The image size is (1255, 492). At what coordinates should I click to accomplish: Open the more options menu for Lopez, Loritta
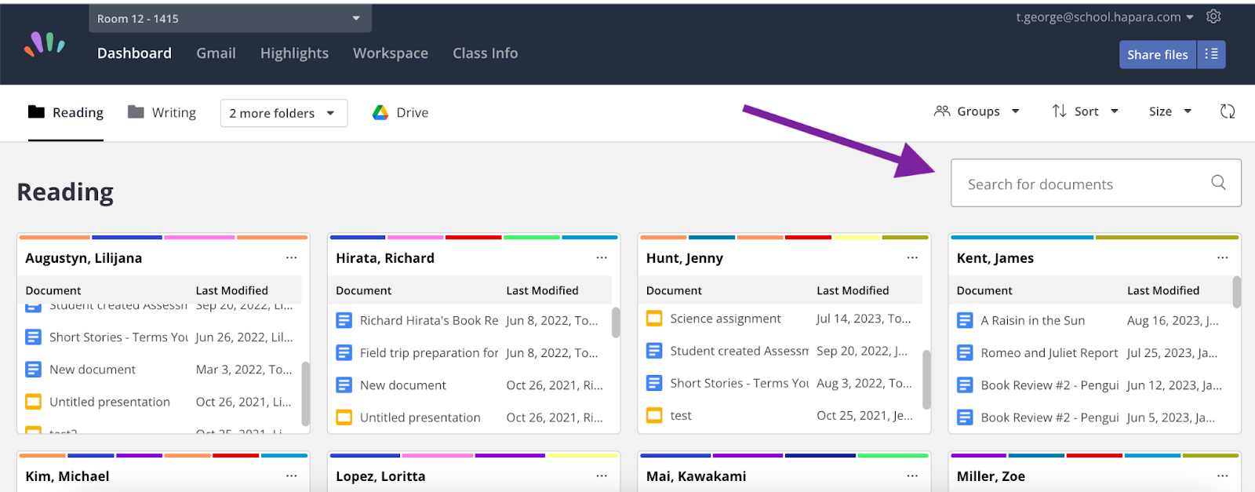click(602, 476)
